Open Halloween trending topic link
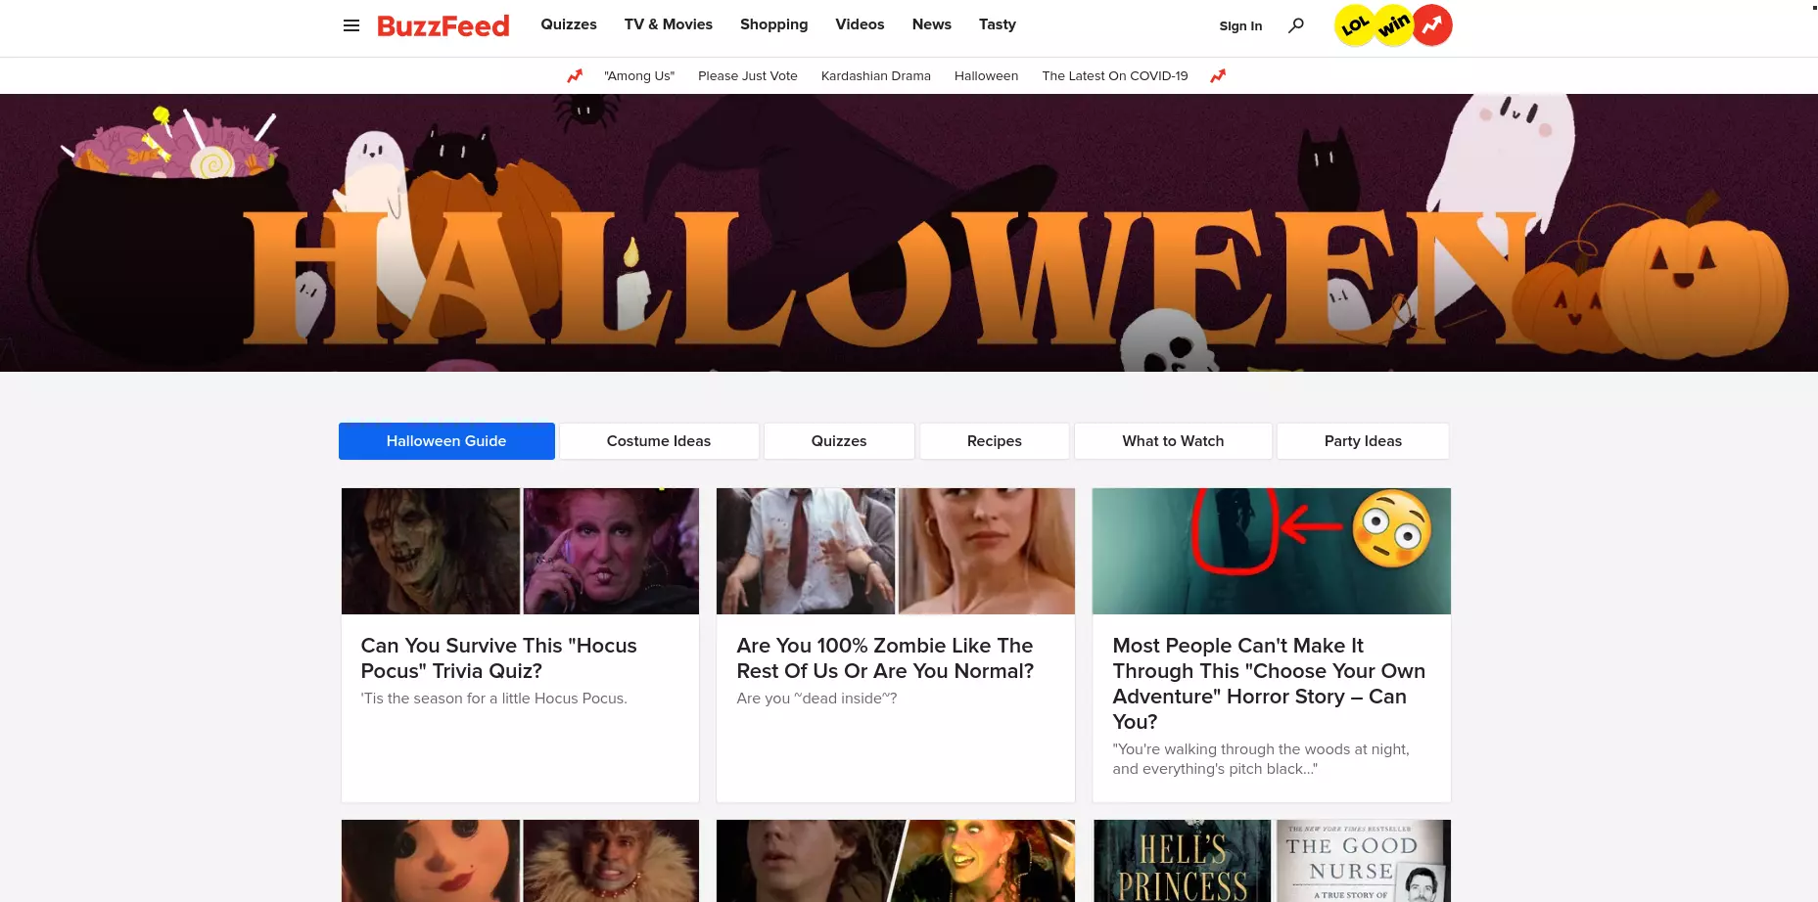The height and width of the screenshot is (902, 1818). [x=986, y=75]
